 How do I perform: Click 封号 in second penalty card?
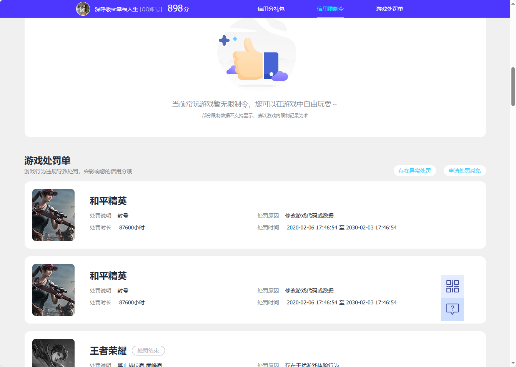[123, 291]
